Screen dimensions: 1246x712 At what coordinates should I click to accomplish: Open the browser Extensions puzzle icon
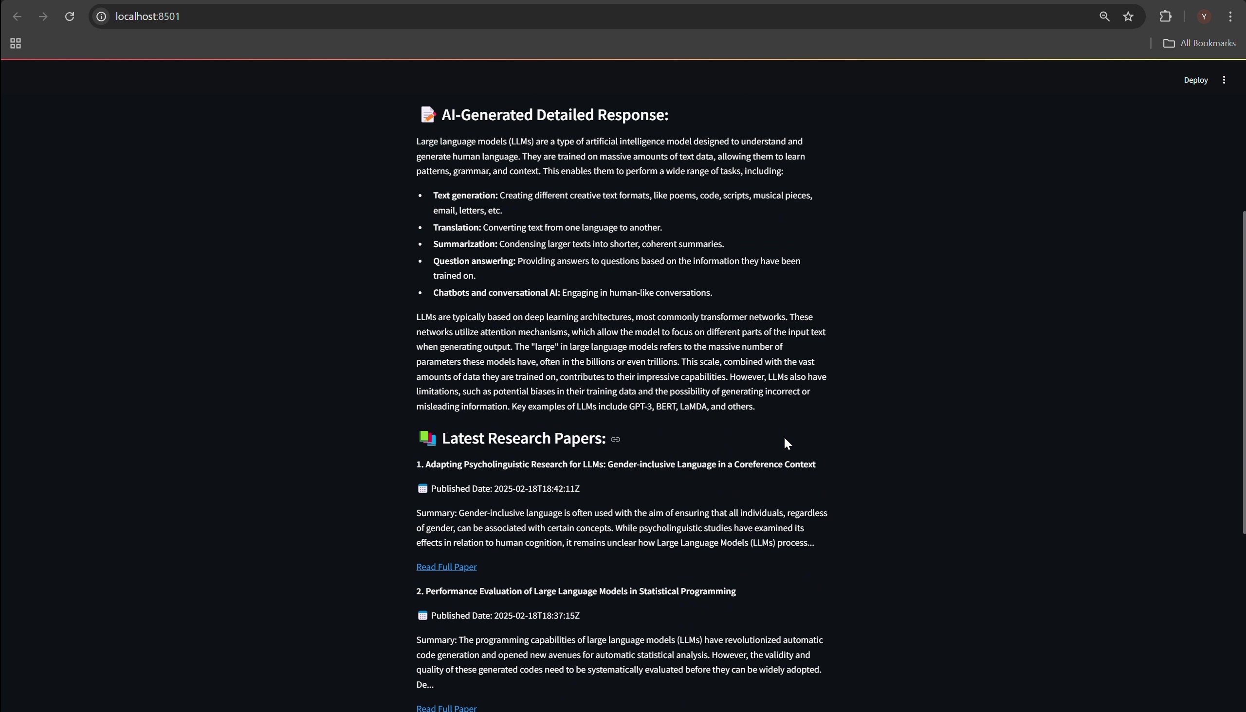click(1165, 16)
